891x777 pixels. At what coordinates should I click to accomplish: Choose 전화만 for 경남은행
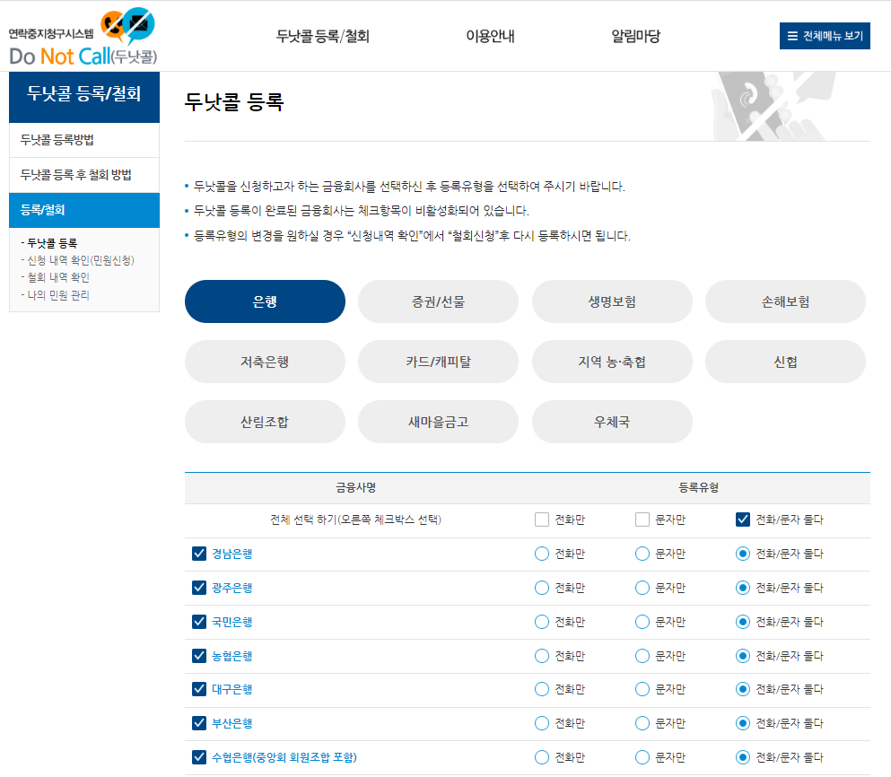click(542, 554)
